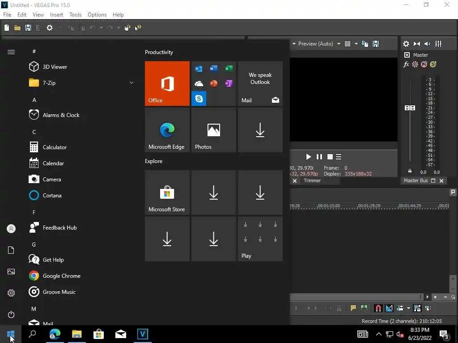This screenshot has width=458, height=343.
Task: Expand Start menu hamburger navigation
Action: point(11,52)
